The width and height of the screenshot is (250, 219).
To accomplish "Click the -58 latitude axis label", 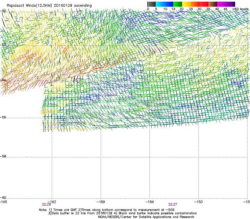I will 3,156.
